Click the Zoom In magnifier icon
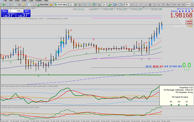Viewport: 194px width, 122px height. pos(85,5)
